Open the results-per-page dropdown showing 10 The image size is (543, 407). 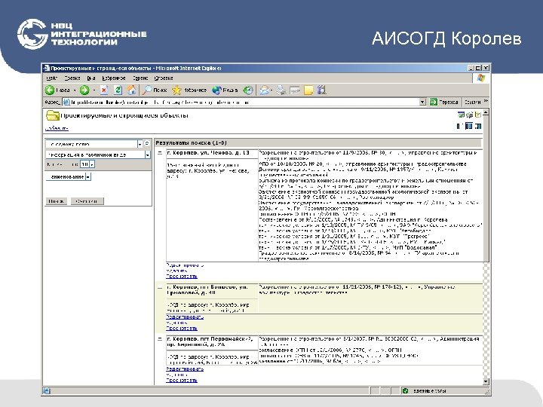[87, 164]
